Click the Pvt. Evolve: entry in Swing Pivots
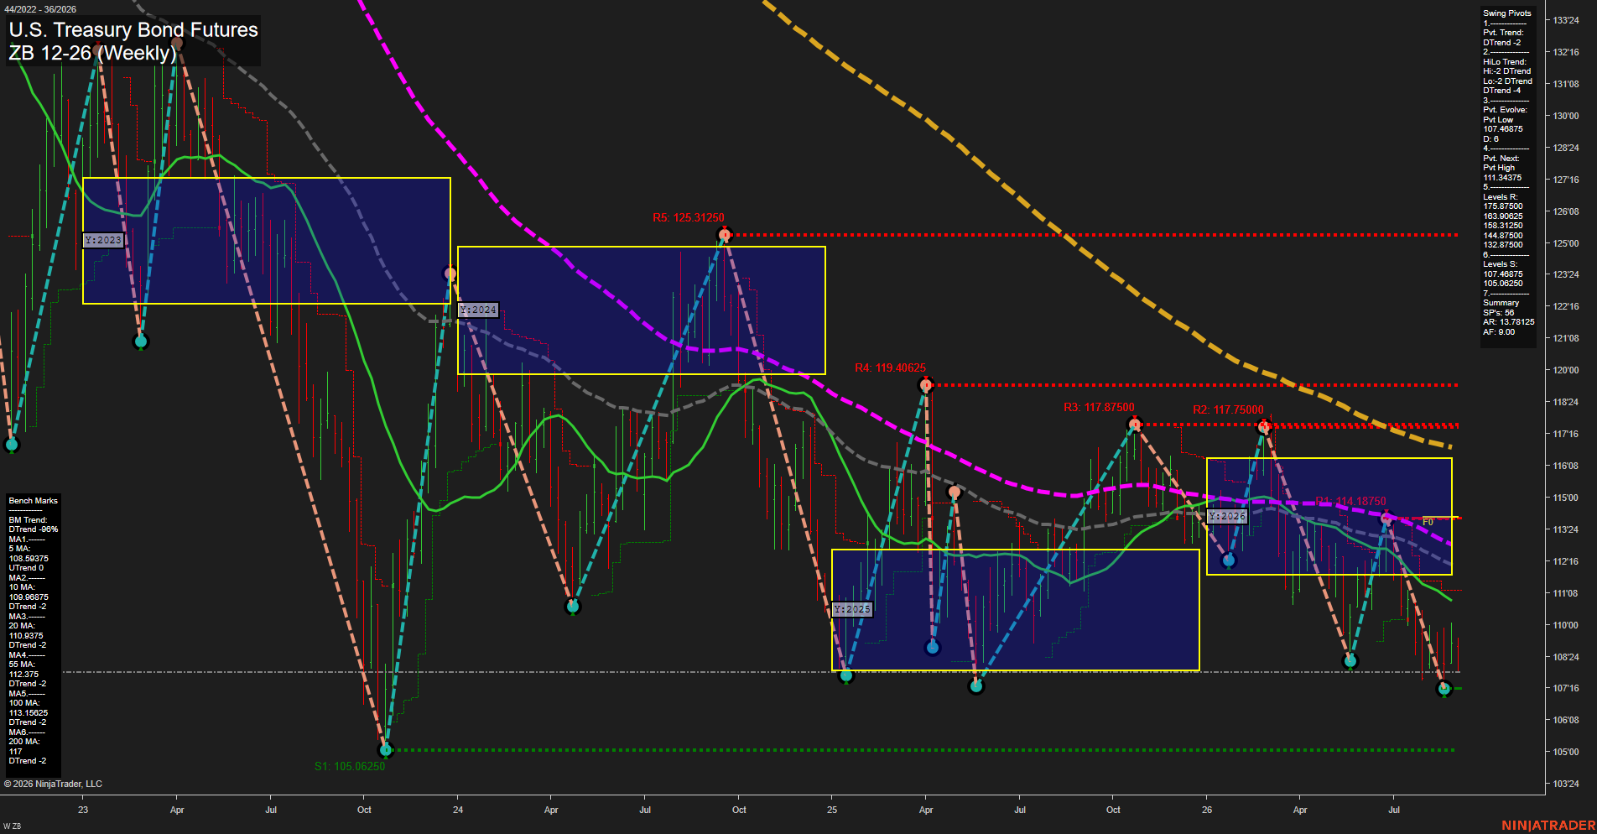Image resolution: width=1597 pixels, height=834 pixels. 1505,110
